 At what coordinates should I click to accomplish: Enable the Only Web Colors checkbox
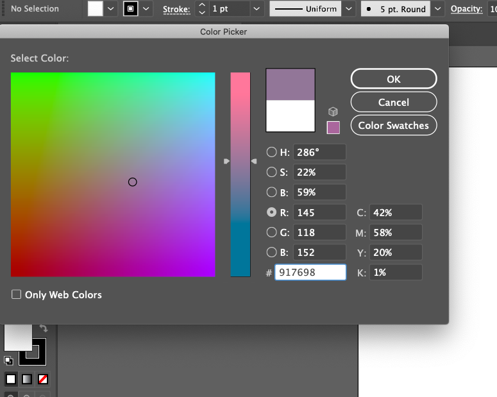(16, 295)
